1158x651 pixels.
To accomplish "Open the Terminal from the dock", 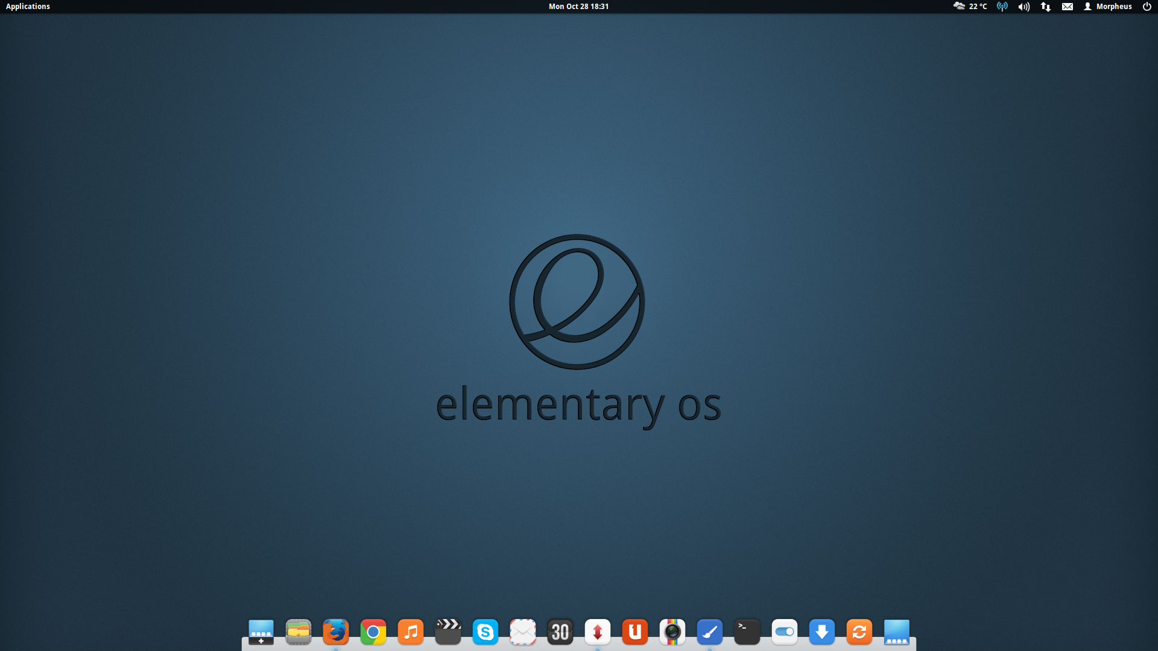I will tap(747, 632).
